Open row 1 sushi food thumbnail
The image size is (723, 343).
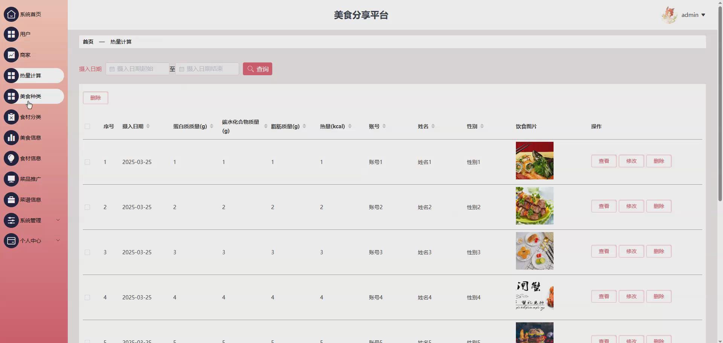(535, 161)
